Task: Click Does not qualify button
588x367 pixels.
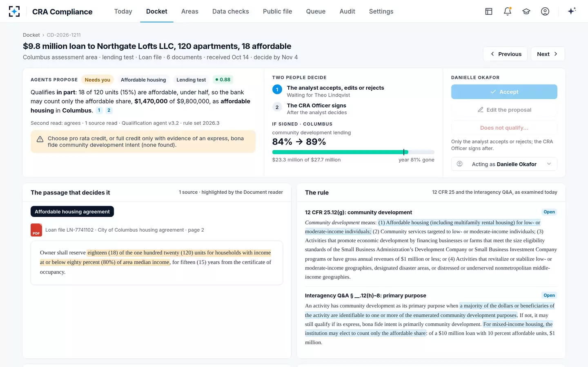Action: (504, 128)
